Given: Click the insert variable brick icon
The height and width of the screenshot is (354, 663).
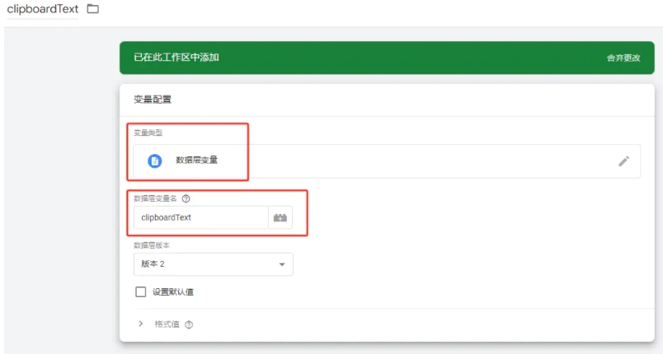Looking at the screenshot, I should [280, 217].
